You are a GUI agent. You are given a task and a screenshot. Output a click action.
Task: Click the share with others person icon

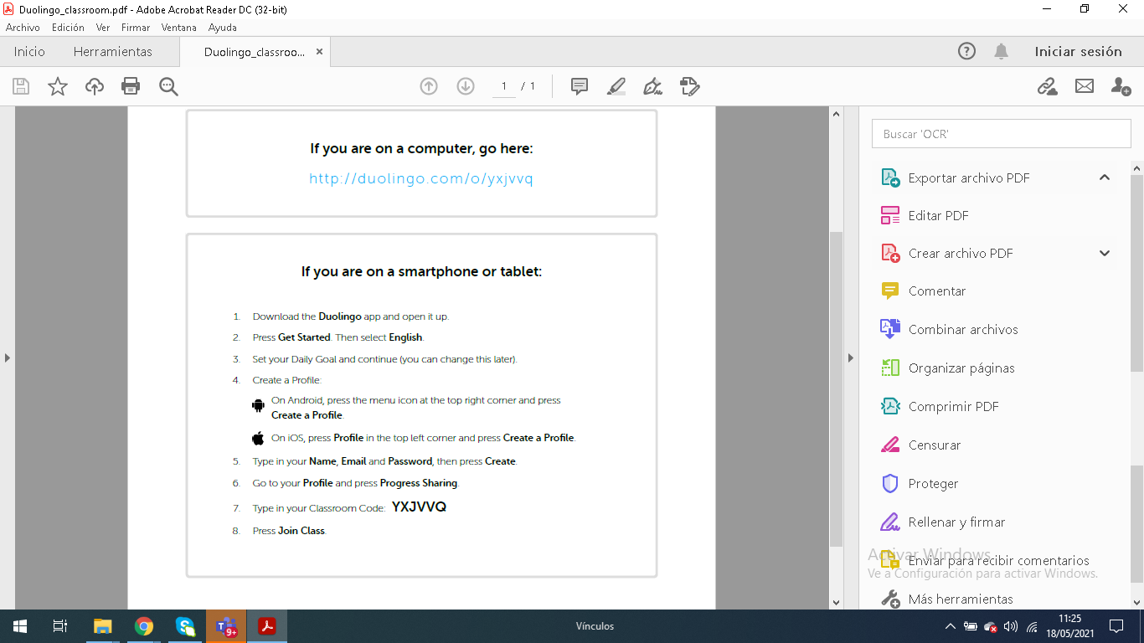pos(1121,86)
